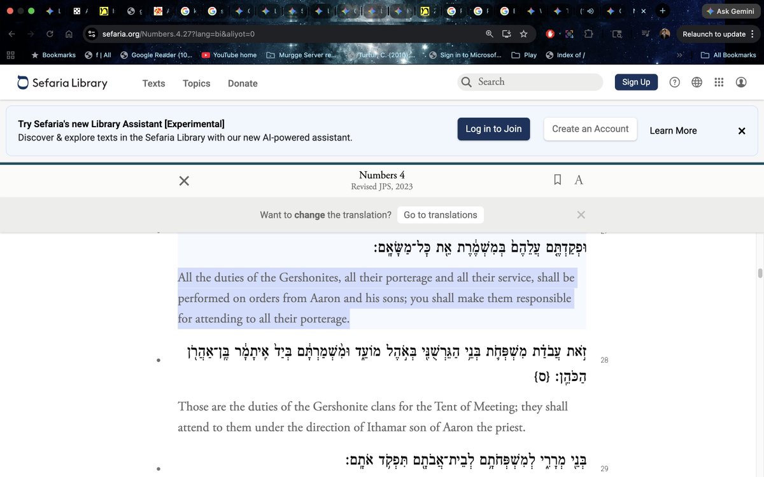
Task: Open a new browser tab
Action: click(x=663, y=11)
